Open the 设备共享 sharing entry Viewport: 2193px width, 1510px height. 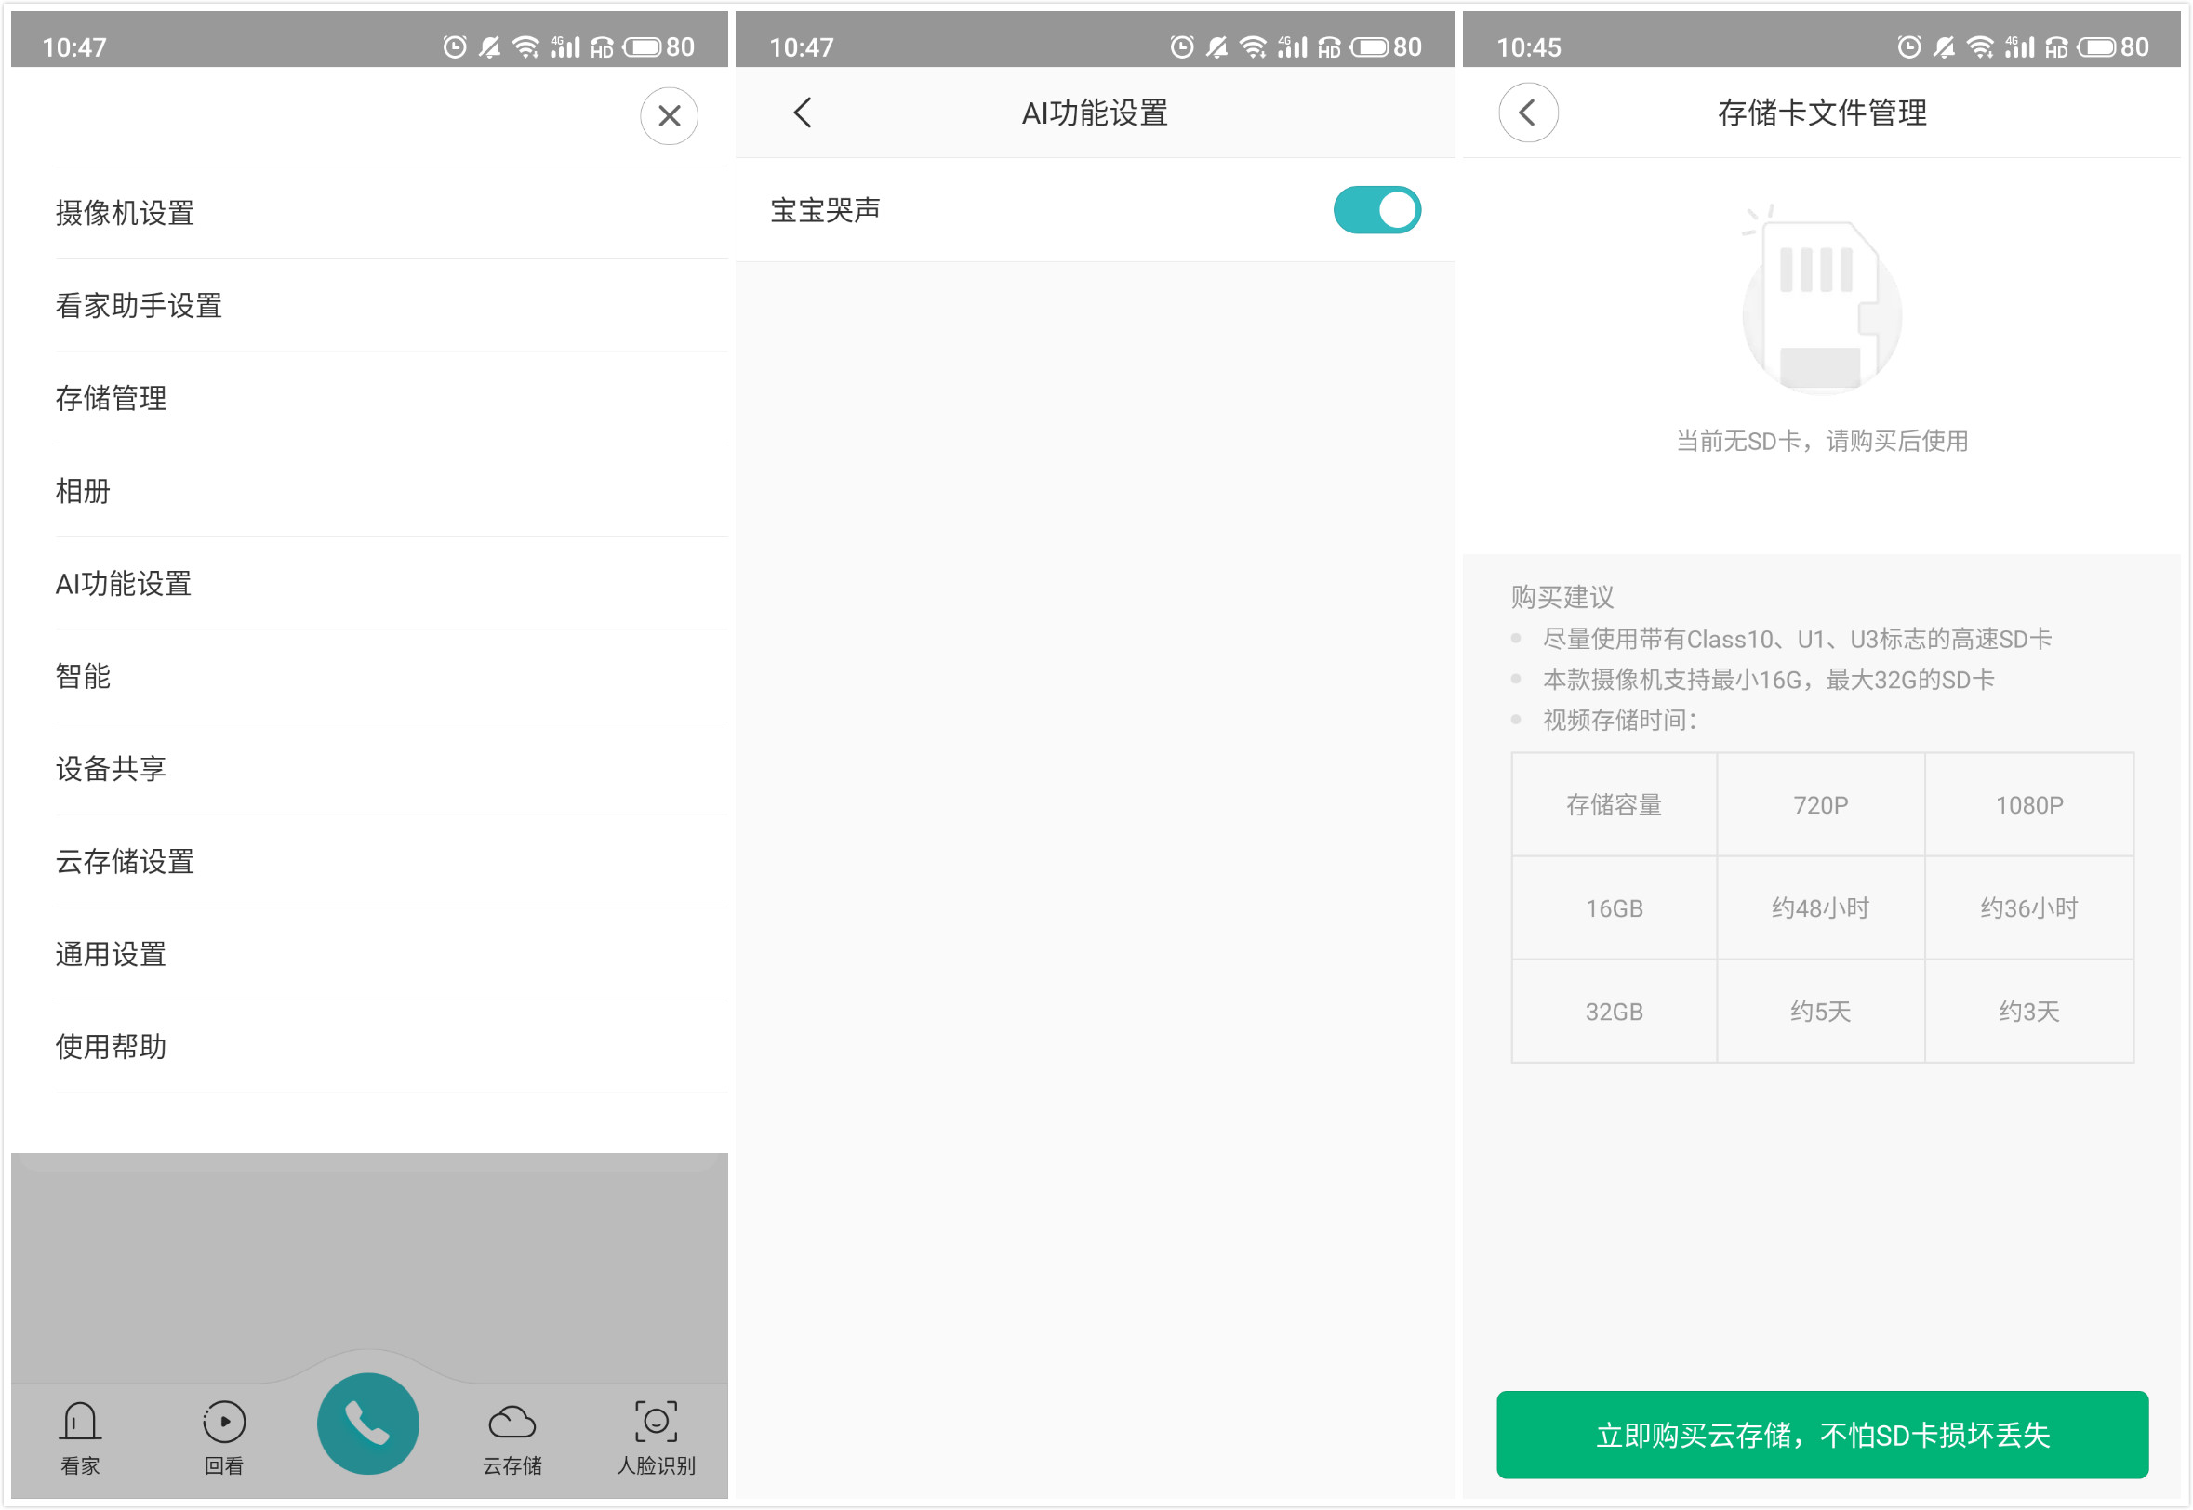tap(111, 768)
